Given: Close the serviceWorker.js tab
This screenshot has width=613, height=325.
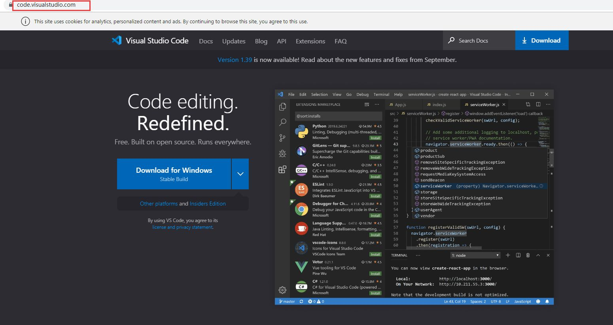Looking at the screenshot, I should (503, 105).
